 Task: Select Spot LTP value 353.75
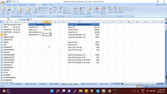click(95, 27)
